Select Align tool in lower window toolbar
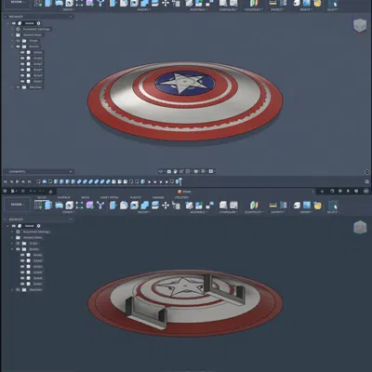The width and height of the screenshot is (372, 372). click(x=176, y=206)
